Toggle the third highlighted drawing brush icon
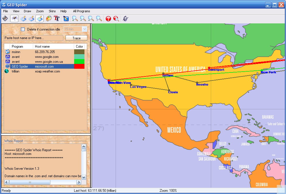This screenshot has width=286, height=194. tap(40, 19)
